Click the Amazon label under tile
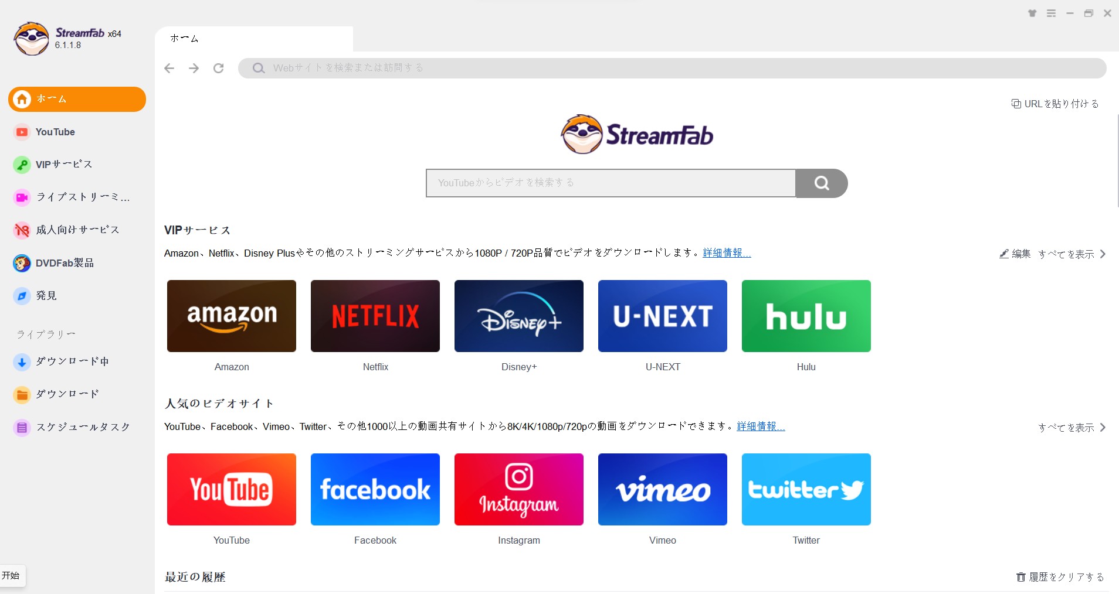 click(232, 367)
